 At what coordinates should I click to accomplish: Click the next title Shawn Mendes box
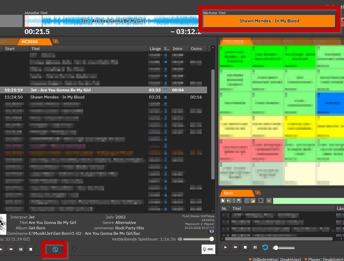269,21
